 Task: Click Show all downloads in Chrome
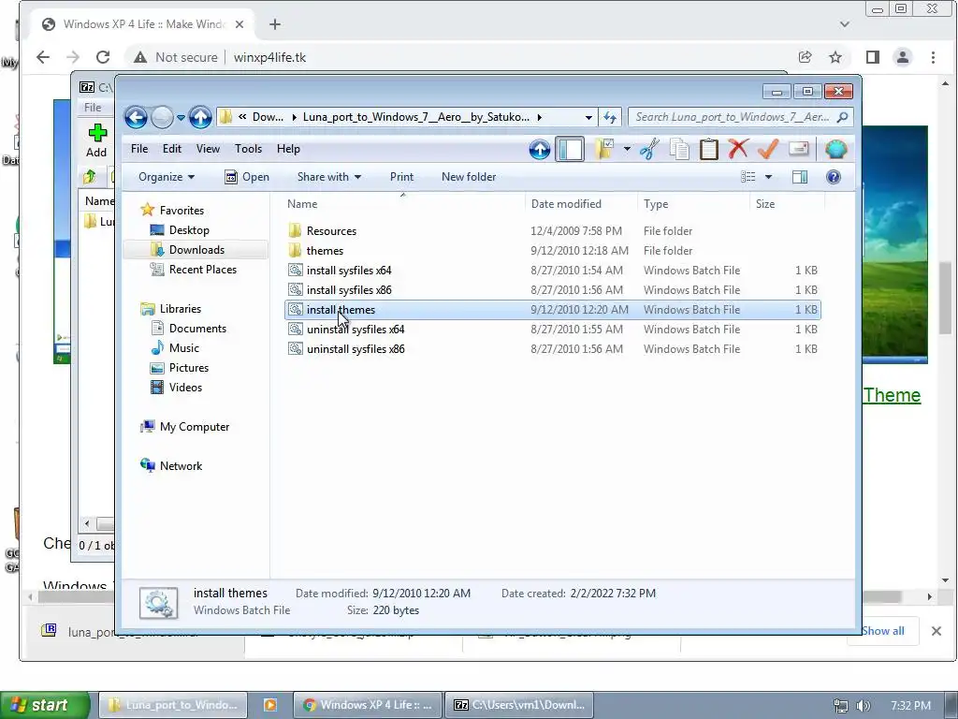point(883,631)
